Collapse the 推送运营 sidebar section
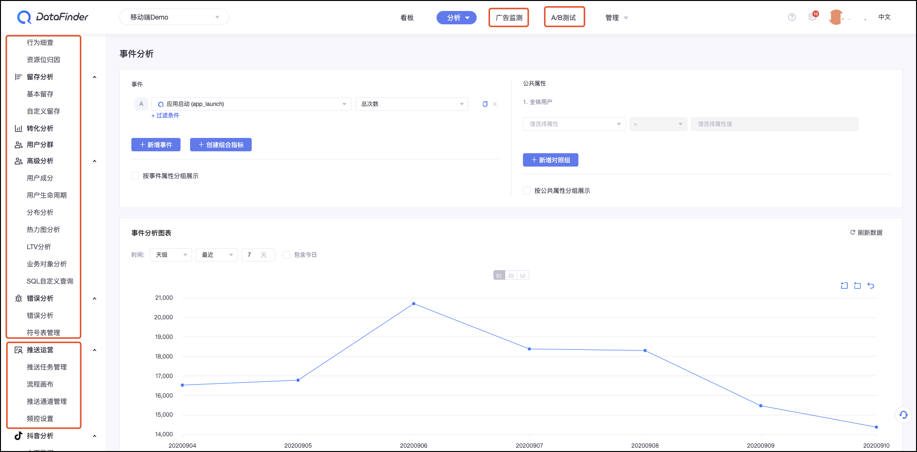 pos(95,350)
